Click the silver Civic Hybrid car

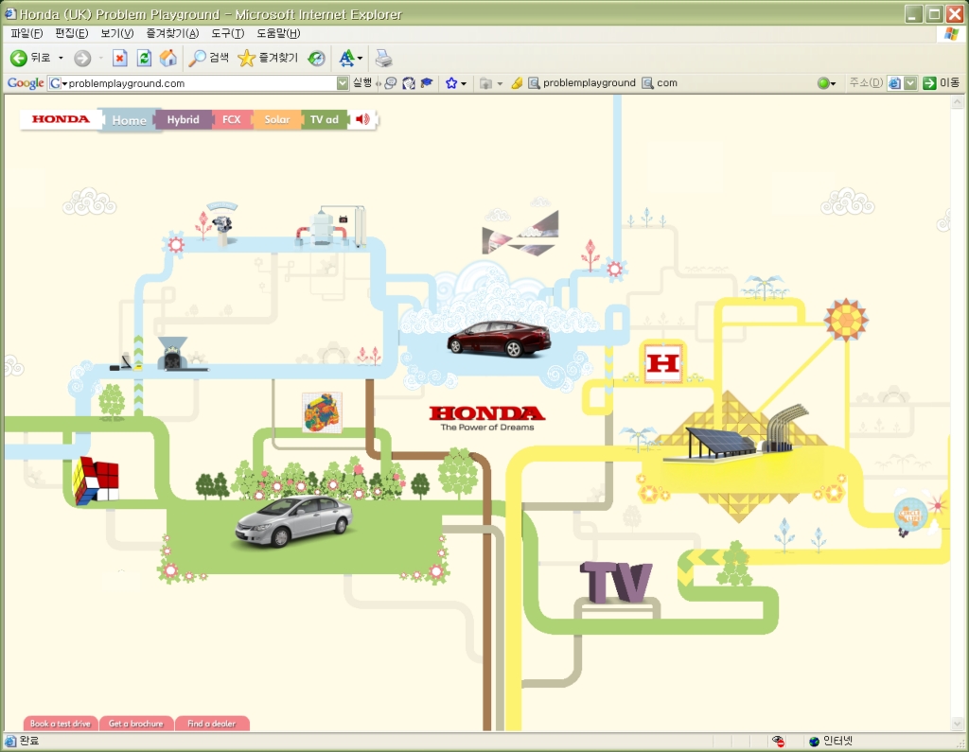293,521
